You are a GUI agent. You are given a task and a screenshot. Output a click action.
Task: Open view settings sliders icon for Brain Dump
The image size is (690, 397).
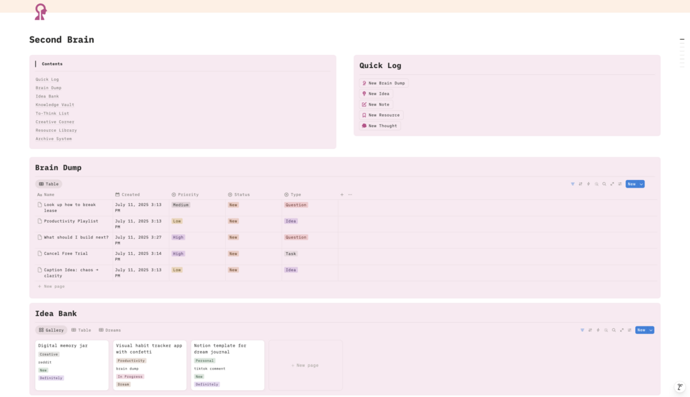pos(620,184)
